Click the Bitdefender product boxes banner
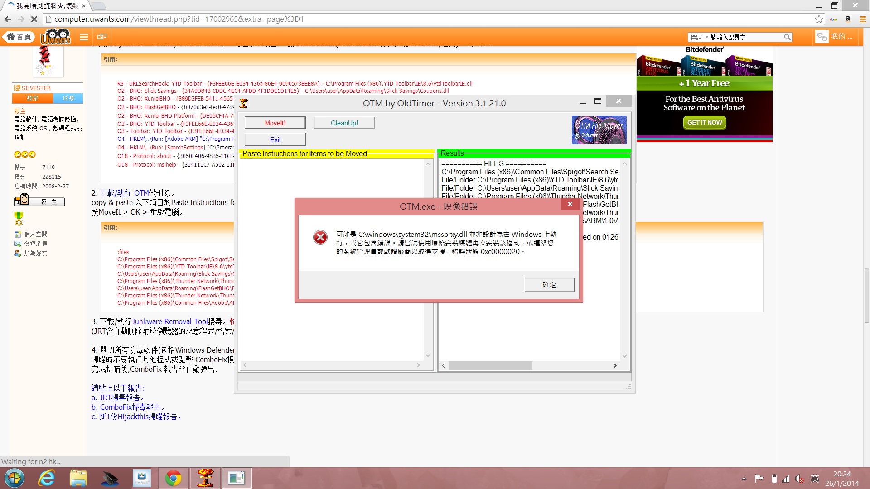Image resolution: width=870 pixels, height=489 pixels. [705, 65]
